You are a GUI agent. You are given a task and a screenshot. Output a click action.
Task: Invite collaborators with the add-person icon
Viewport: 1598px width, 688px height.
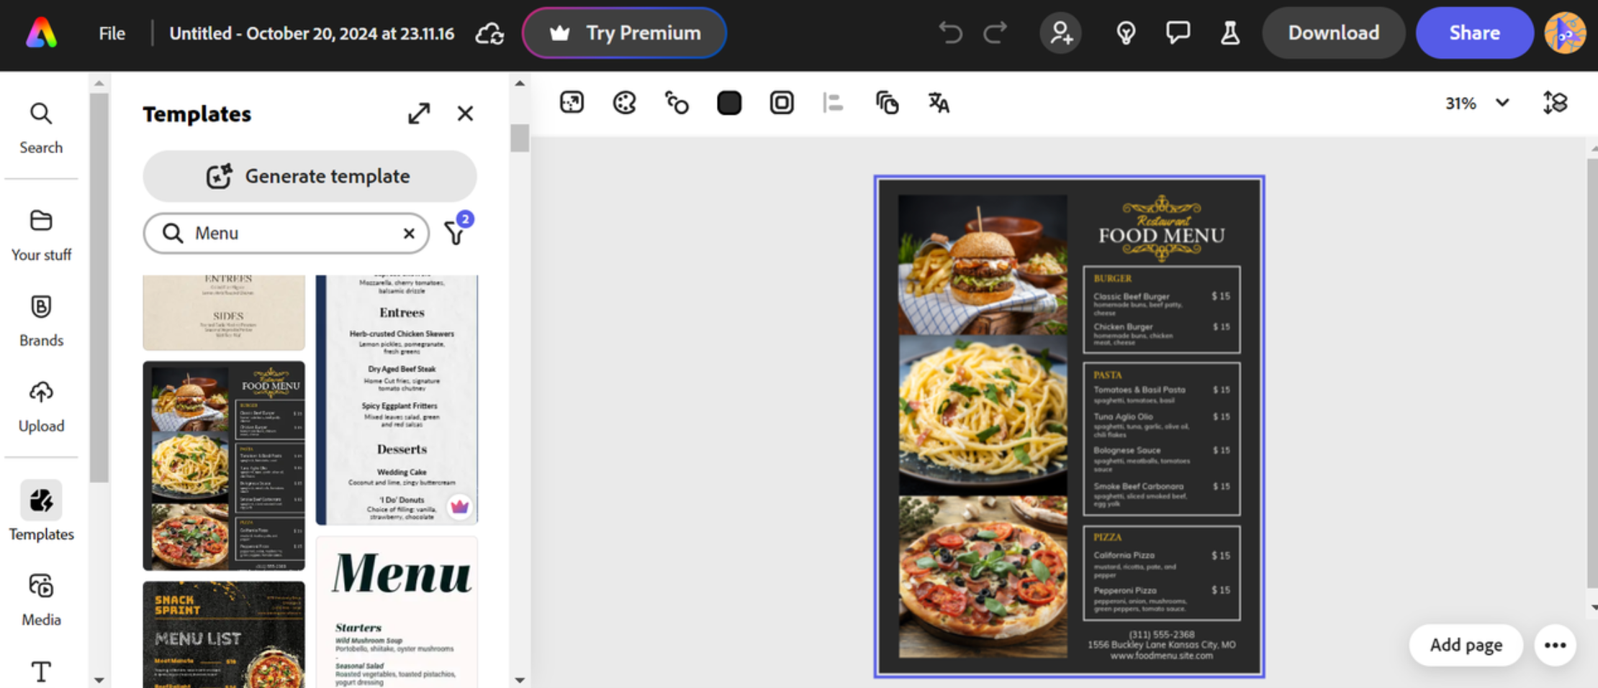[x=1060, y=33]
